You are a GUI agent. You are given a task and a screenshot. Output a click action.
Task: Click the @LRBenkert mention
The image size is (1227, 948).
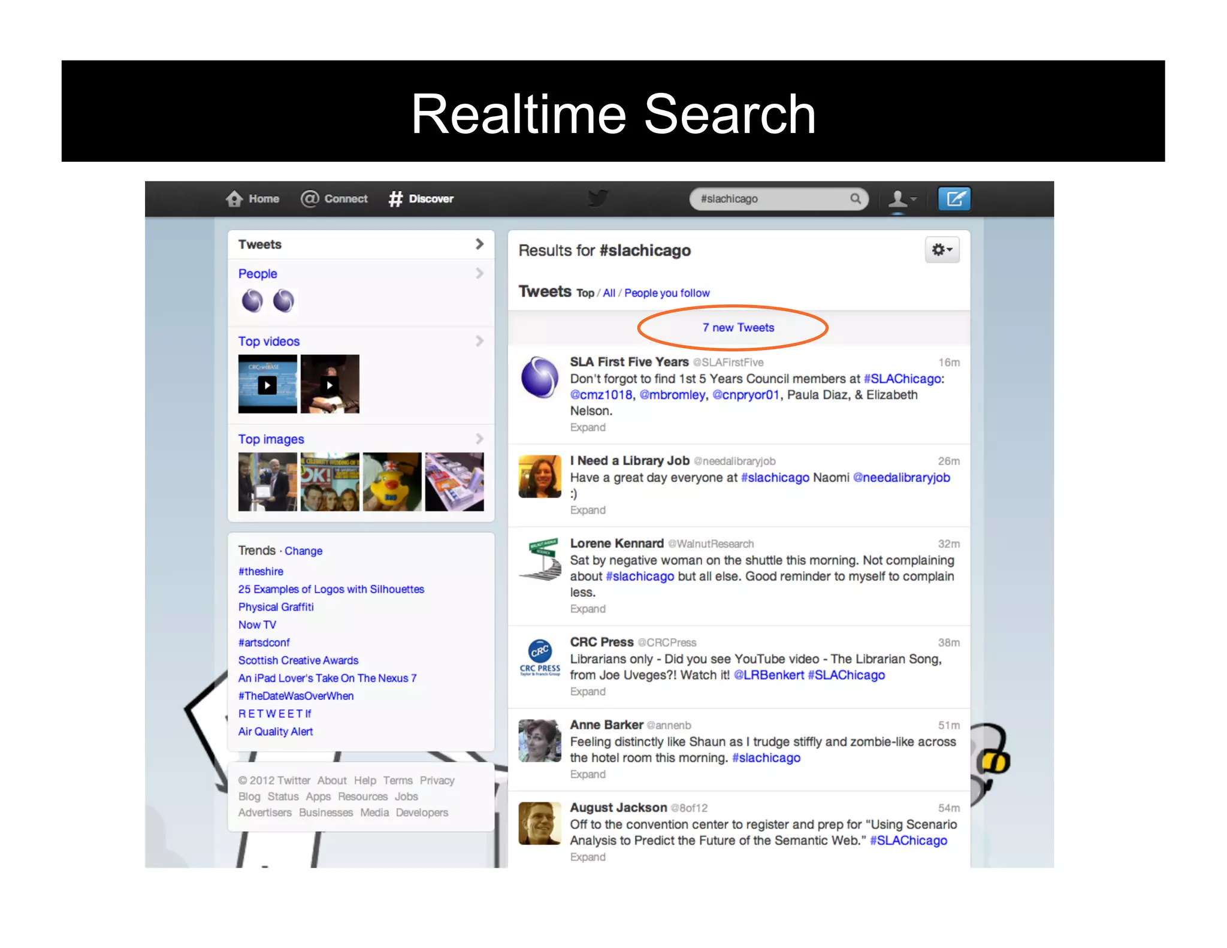(769, 675)
